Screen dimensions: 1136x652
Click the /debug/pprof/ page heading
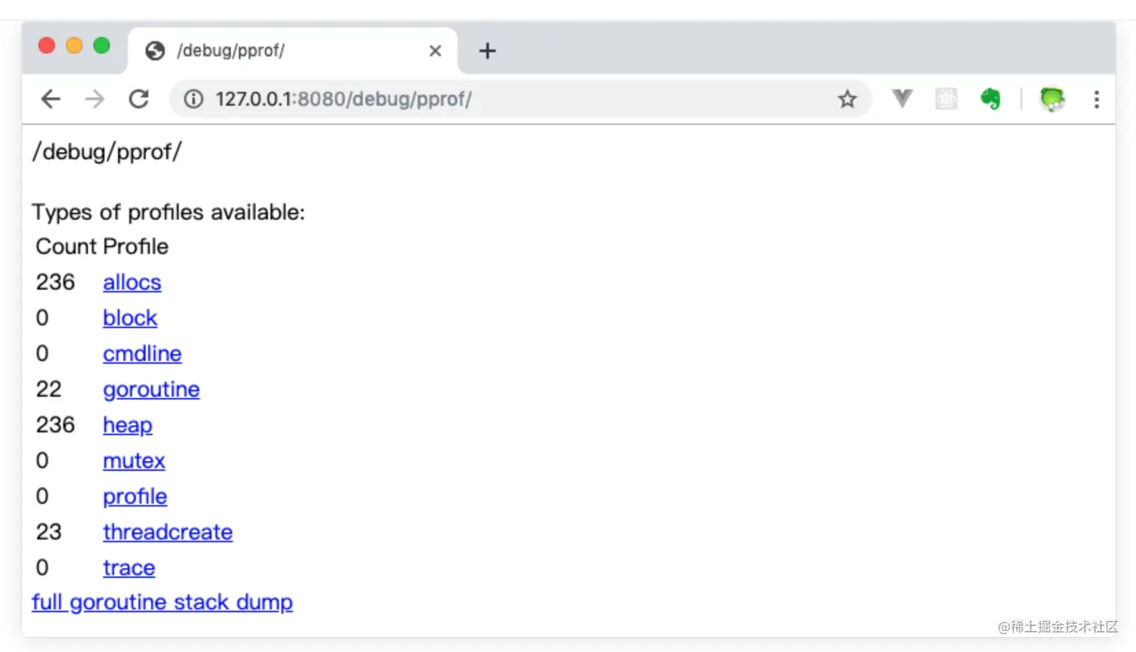click(107, 152)
